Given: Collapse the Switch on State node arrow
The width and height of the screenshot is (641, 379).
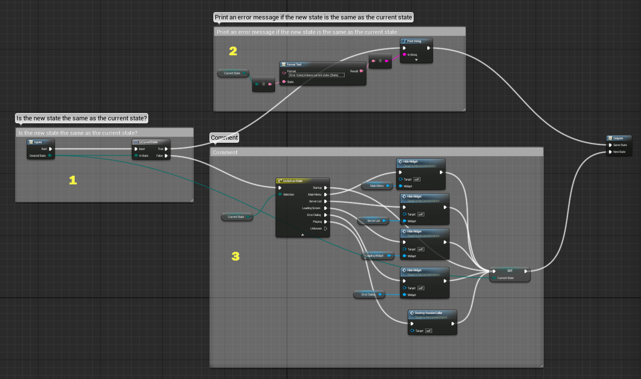Looking at the screenshot, I should pyautogui.click(x=302, y=234).
